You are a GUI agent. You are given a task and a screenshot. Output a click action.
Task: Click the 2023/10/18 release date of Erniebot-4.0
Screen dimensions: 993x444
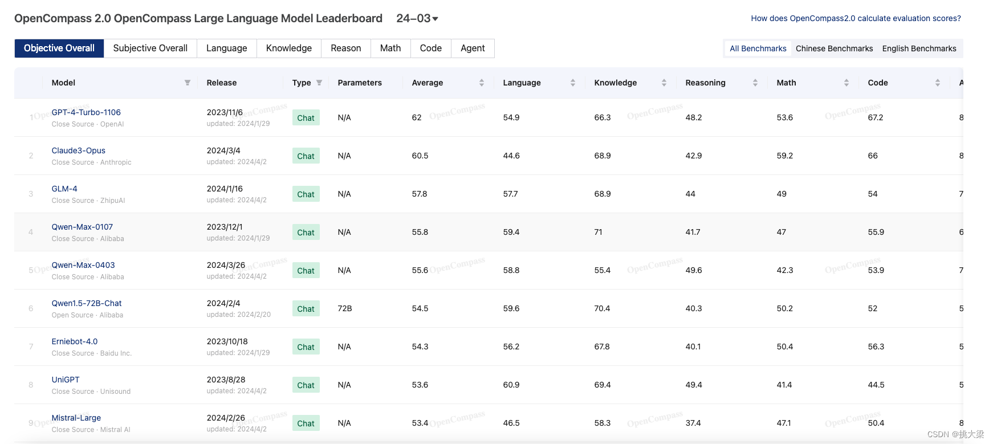227,341
